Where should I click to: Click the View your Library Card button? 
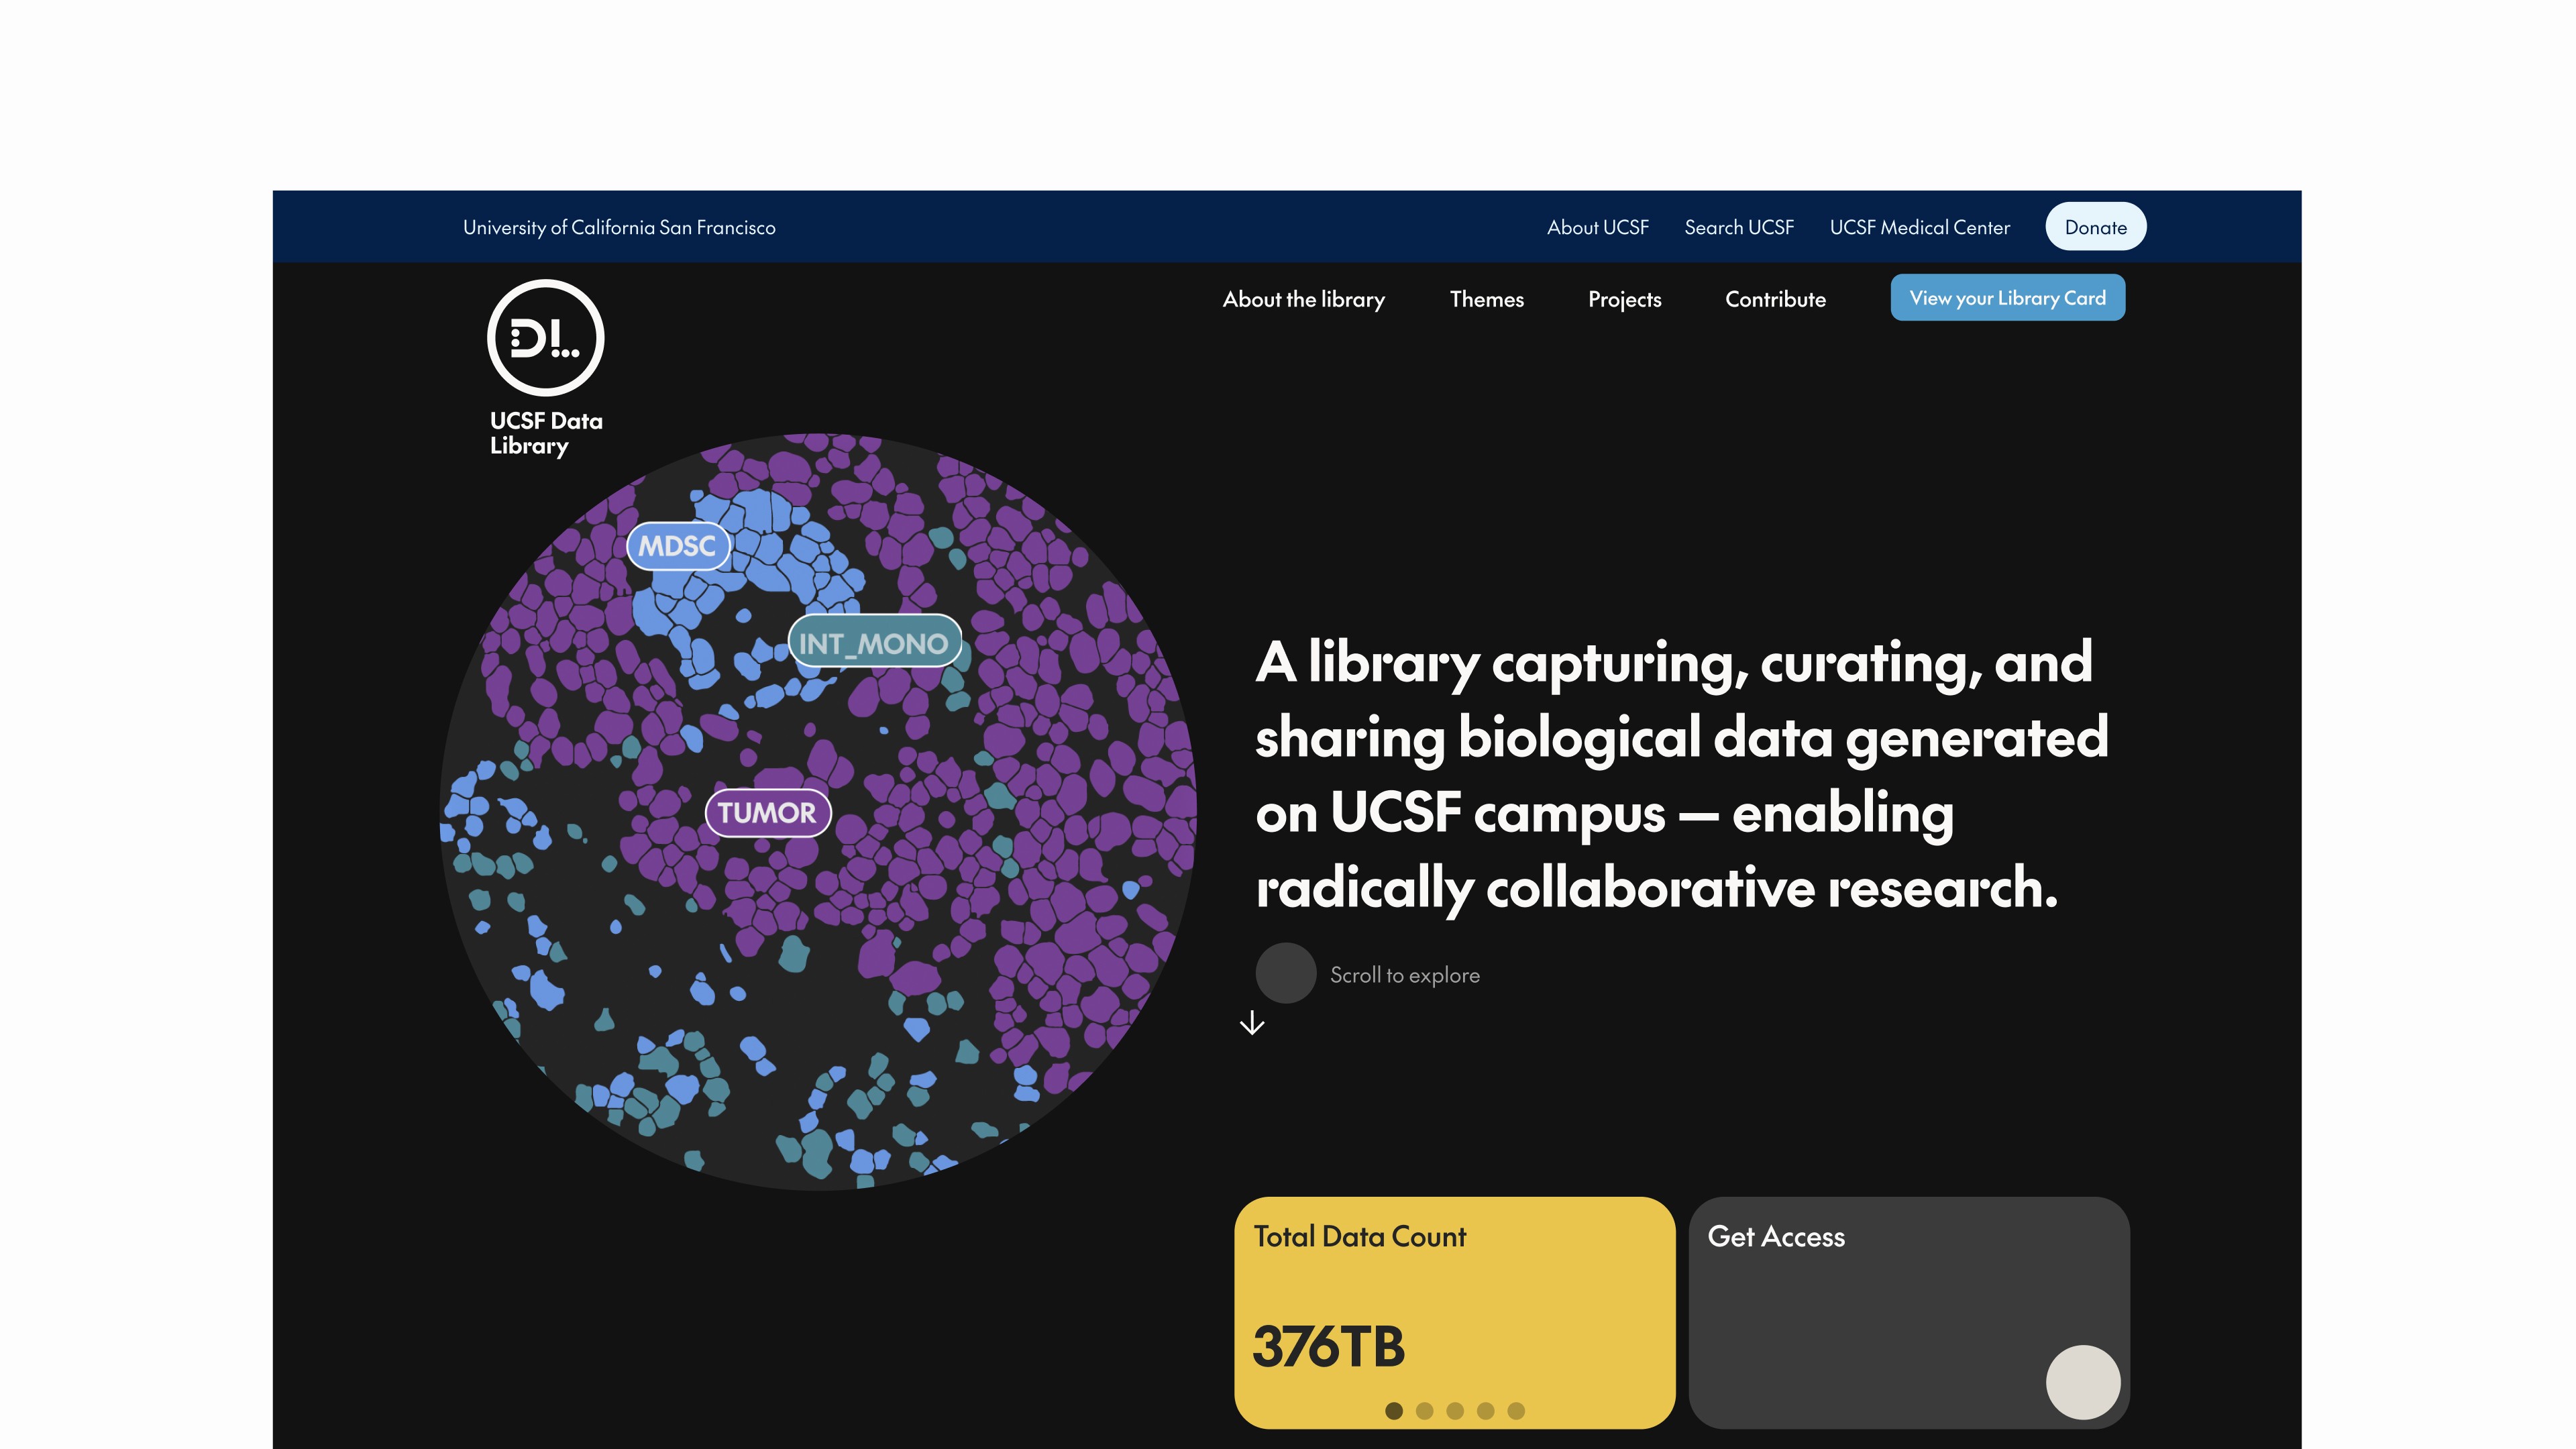pyautogui.click(x=2008, y=298)
